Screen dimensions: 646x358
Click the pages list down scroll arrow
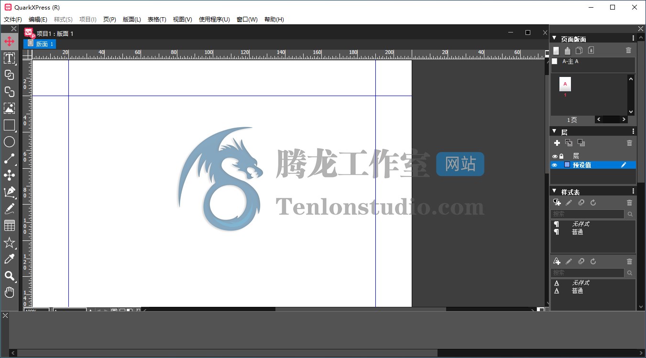631,112
